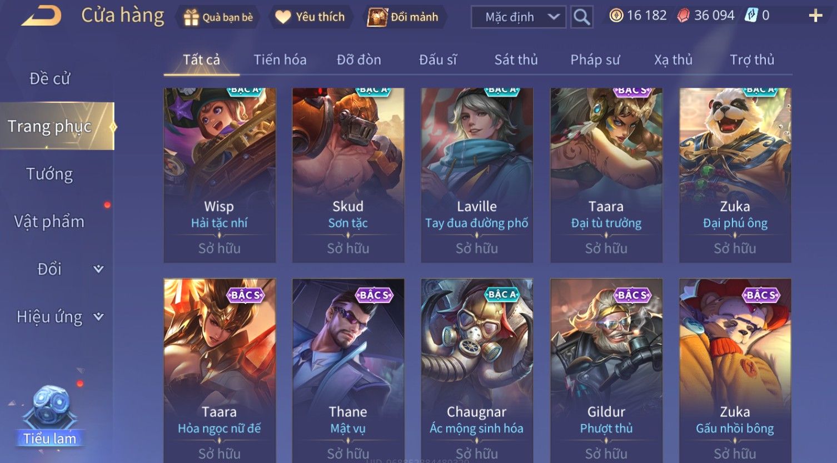Select Đề cử in the sidebar
The height and width of the screenshot is (463, 837).
pos(49,78)
